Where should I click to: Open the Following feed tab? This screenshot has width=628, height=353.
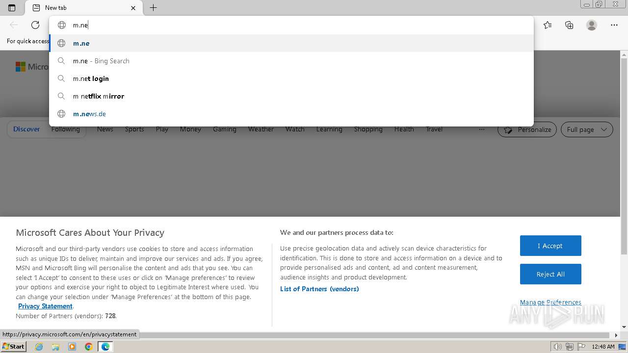point(65,129)
